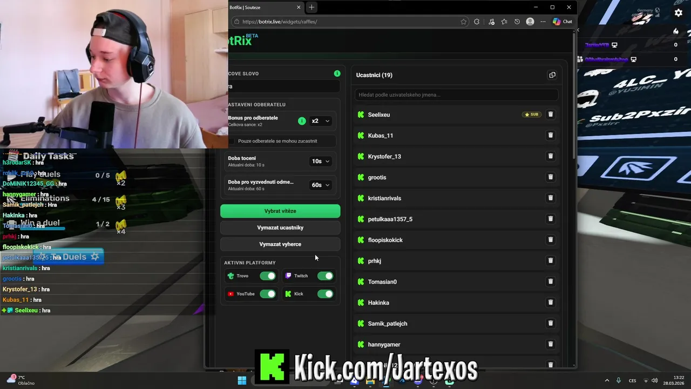Click into the keyword input field
The width and height of the screenshot is (691, 389).
coord(284,86)
